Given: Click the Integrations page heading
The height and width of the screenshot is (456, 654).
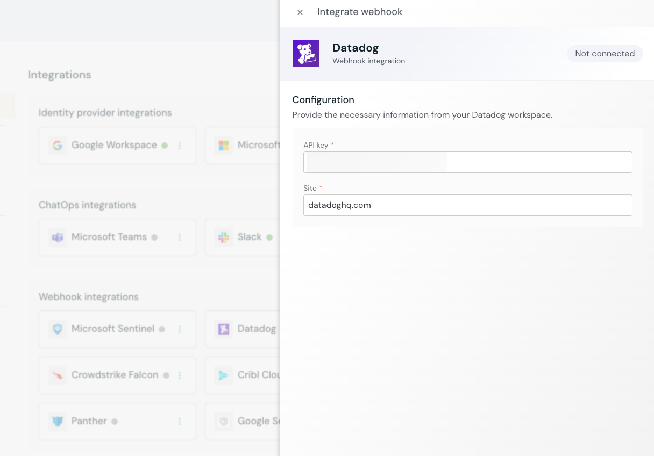Looking at the screenshot, I should 60,75.
